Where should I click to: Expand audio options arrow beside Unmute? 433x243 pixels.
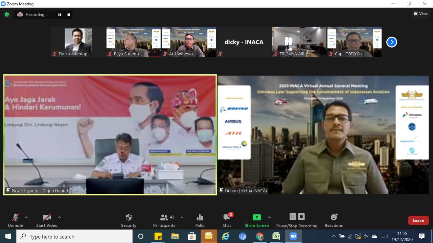tap(26, 217)
